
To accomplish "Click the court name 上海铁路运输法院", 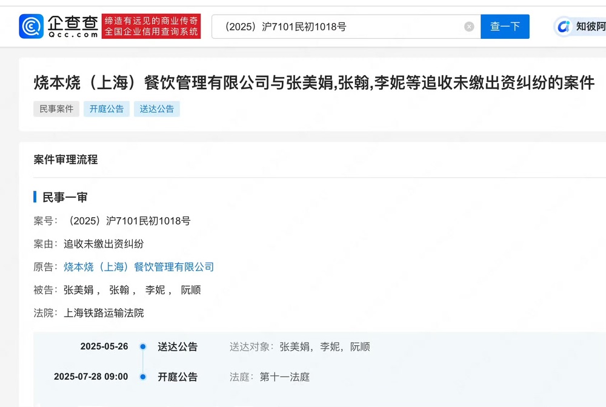I will 104,313.
